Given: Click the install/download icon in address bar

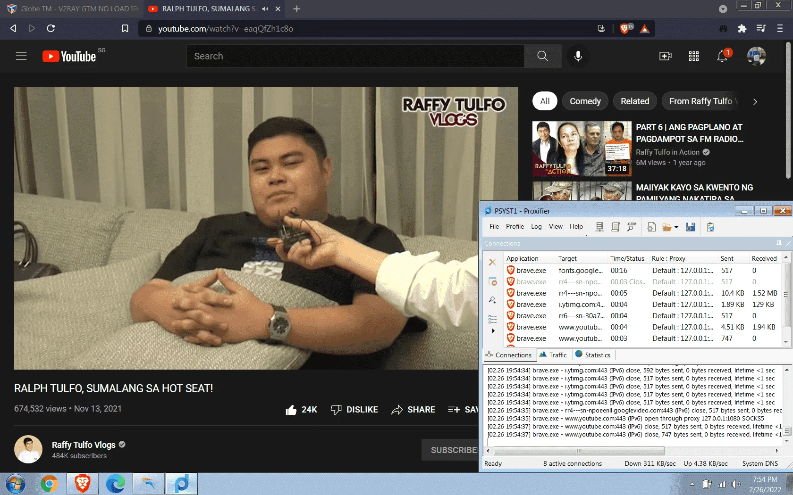Looking at the screenshot, I should (x=601, y=29).
